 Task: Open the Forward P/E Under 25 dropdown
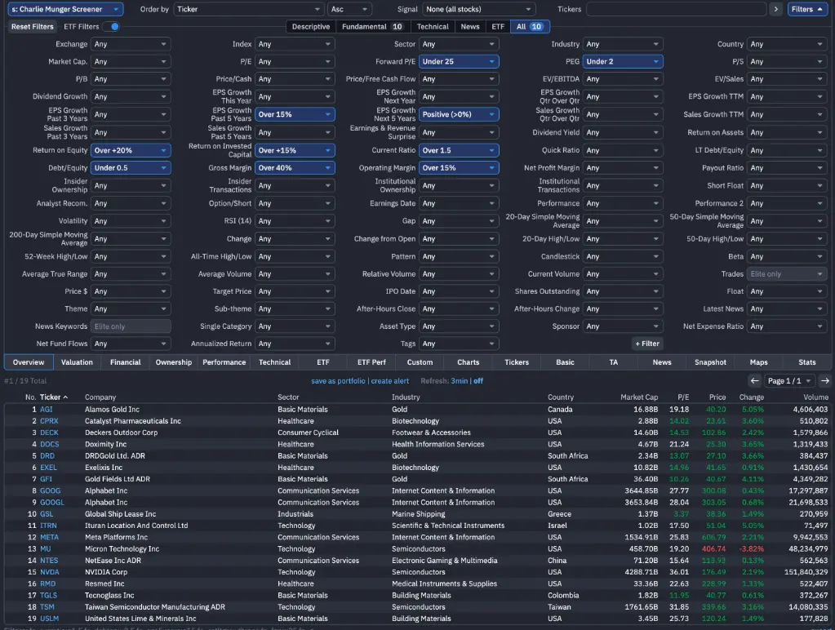pos(459,61)
